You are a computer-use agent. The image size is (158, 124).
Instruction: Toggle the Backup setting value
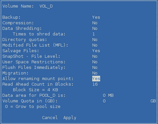pos(96,17)
